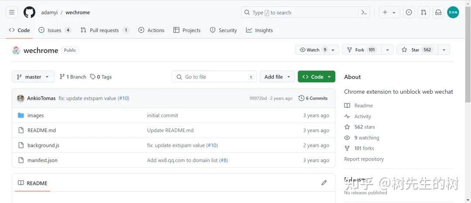This screenshot has width=471, height=203.
Task: Open the 0 Tags link
Action: point(101,77)
